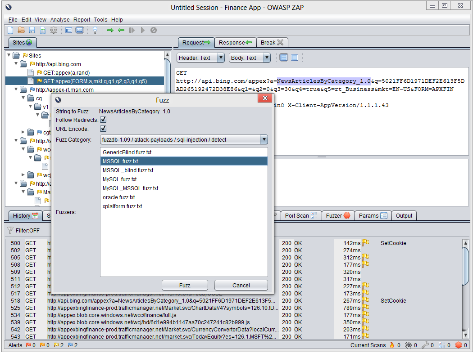Open the Header: Text dropdown
473x353 pixels.
pos(200,58)
